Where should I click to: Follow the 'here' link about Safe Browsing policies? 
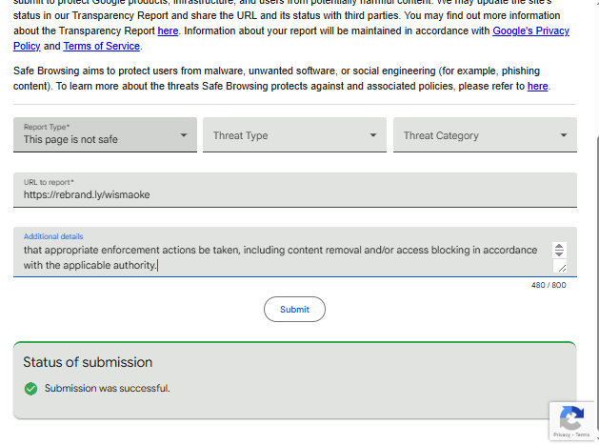tap(537, 86)
